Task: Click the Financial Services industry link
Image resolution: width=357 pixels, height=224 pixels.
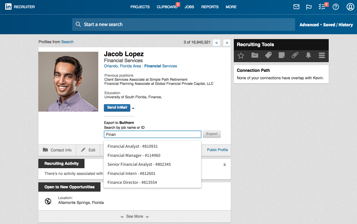Action: [x=160, y=66]
